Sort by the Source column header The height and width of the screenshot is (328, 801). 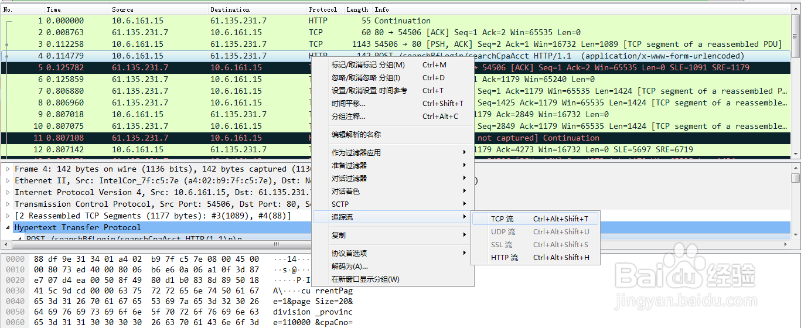click(159, 9)
